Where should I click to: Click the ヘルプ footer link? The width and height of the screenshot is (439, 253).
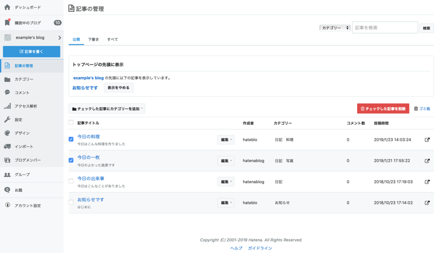point(236,248)
